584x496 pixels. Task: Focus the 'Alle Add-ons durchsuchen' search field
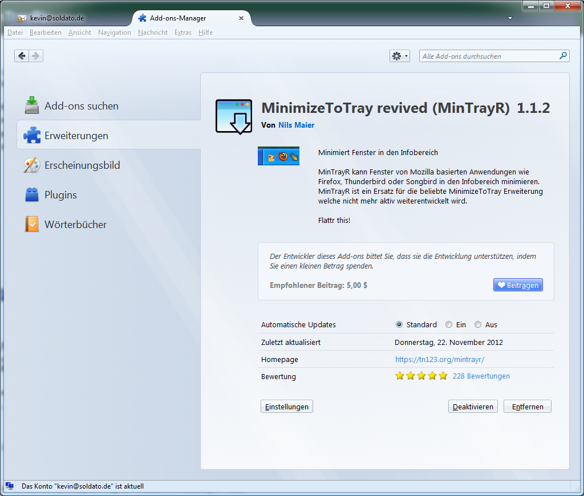click(x=494, y=56)
